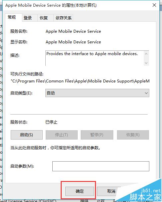This screenshot has height=202, width=162.
Task: Select the 自动 startup type combo box
Action: pyautogui.click(x=97, y=93)
